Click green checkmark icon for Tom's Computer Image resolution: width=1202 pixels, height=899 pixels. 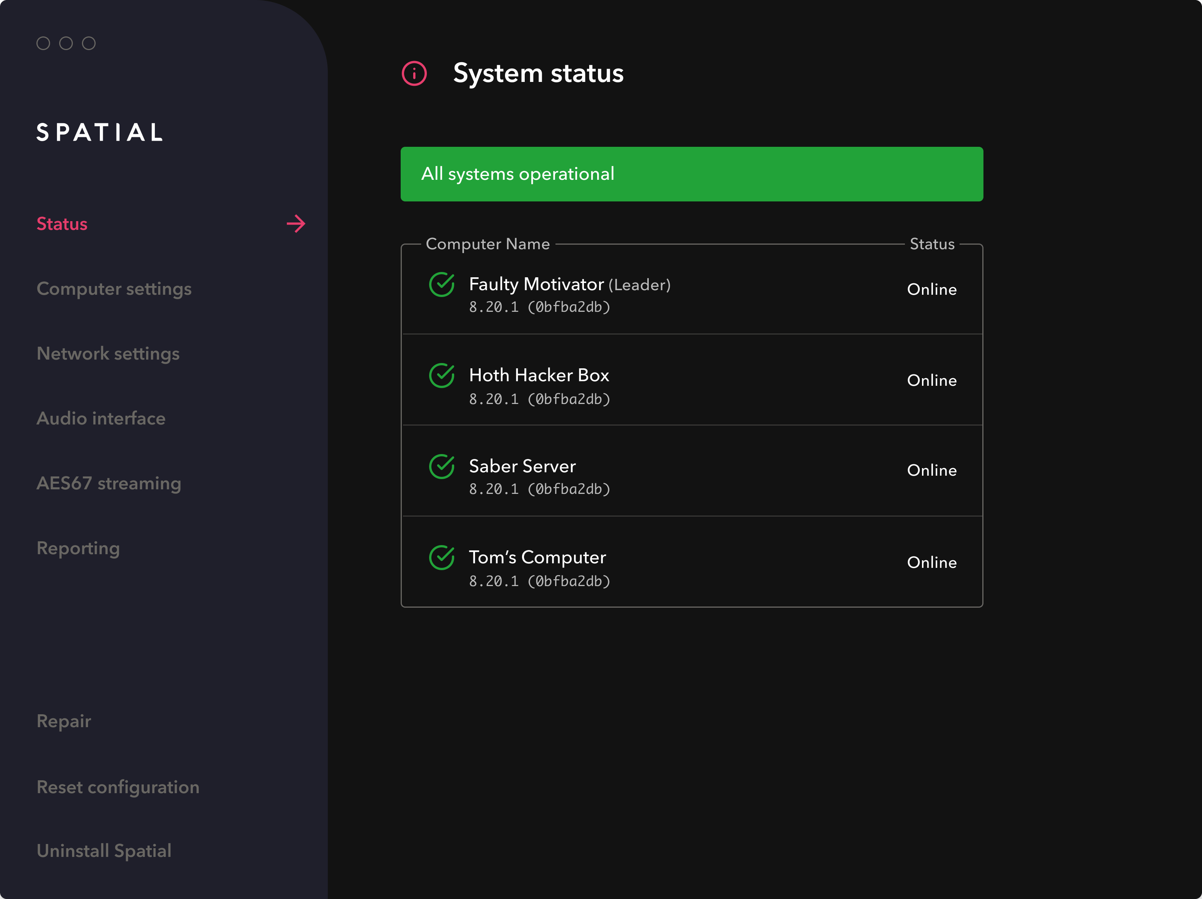point(442,557)
